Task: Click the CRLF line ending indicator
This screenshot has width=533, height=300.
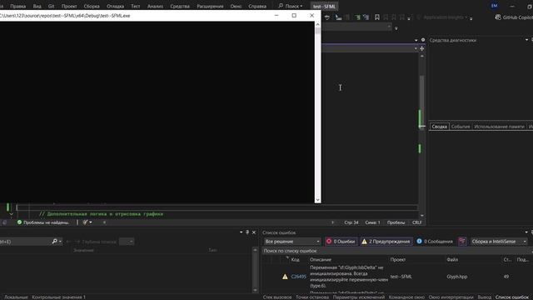Action: pyautogui.click(x=416, y=222)
